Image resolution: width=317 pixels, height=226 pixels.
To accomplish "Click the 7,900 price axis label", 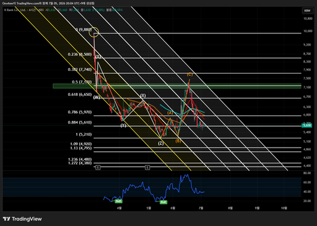I will coord(307,70).
